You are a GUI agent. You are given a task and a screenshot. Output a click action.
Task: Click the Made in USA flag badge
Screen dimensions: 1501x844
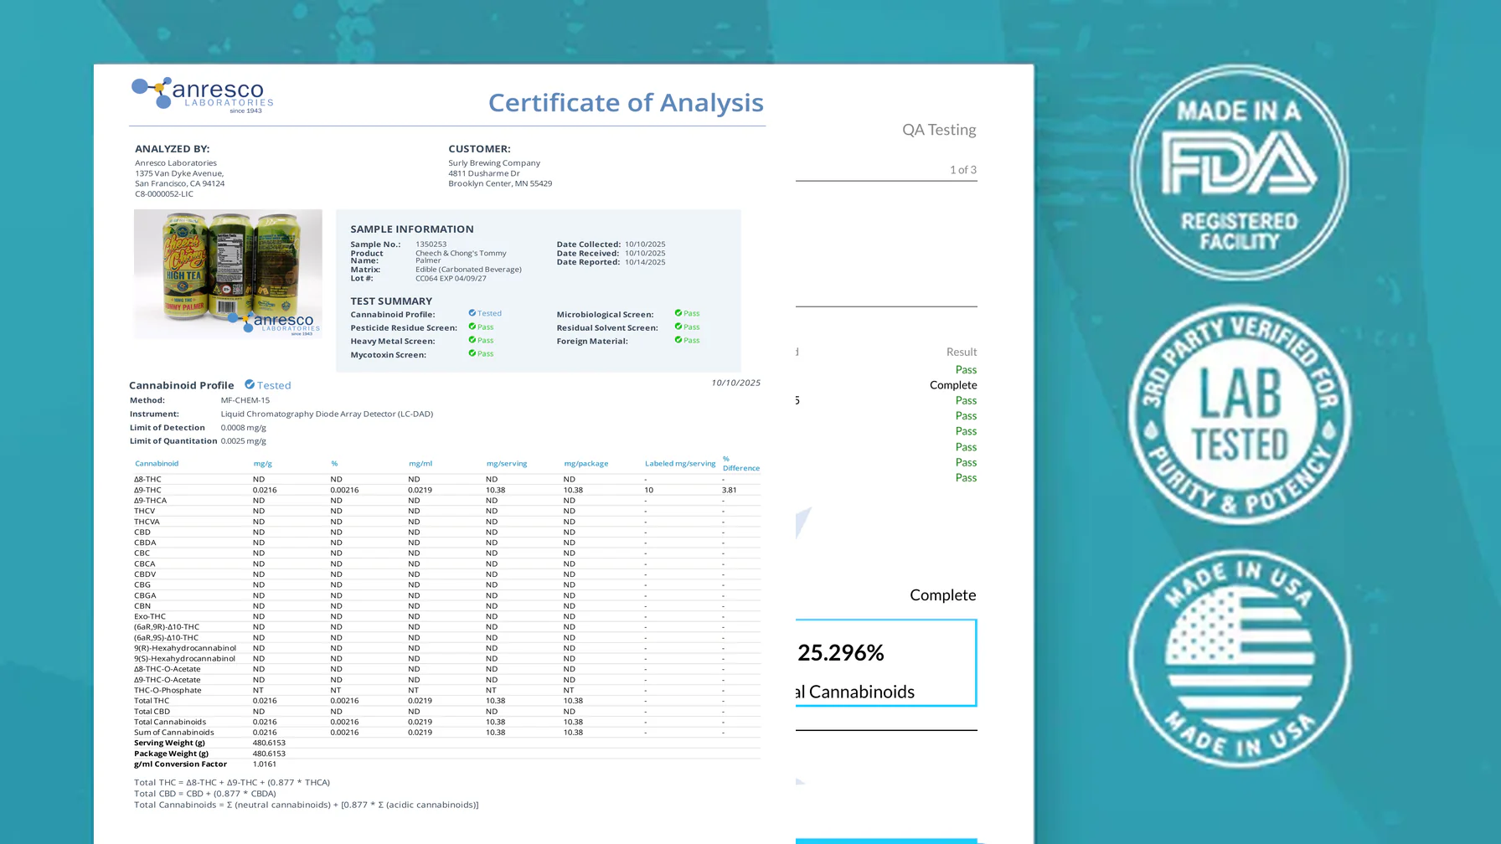1239,659
